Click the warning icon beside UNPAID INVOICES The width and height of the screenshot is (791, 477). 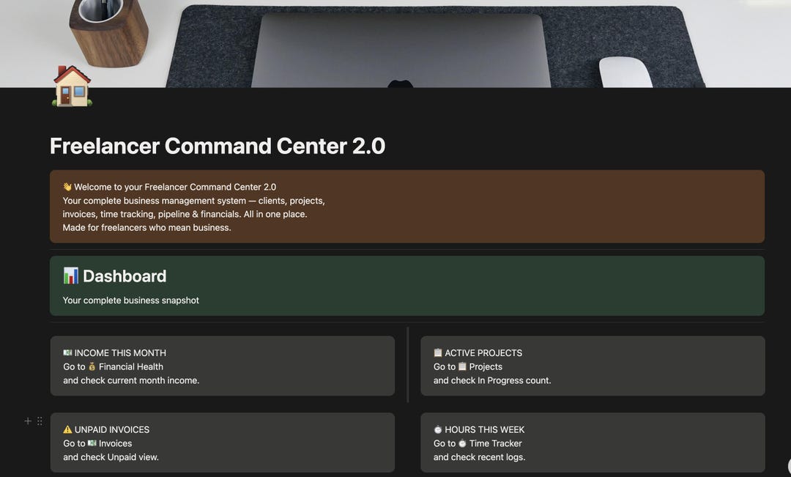[x=67, y=429]
